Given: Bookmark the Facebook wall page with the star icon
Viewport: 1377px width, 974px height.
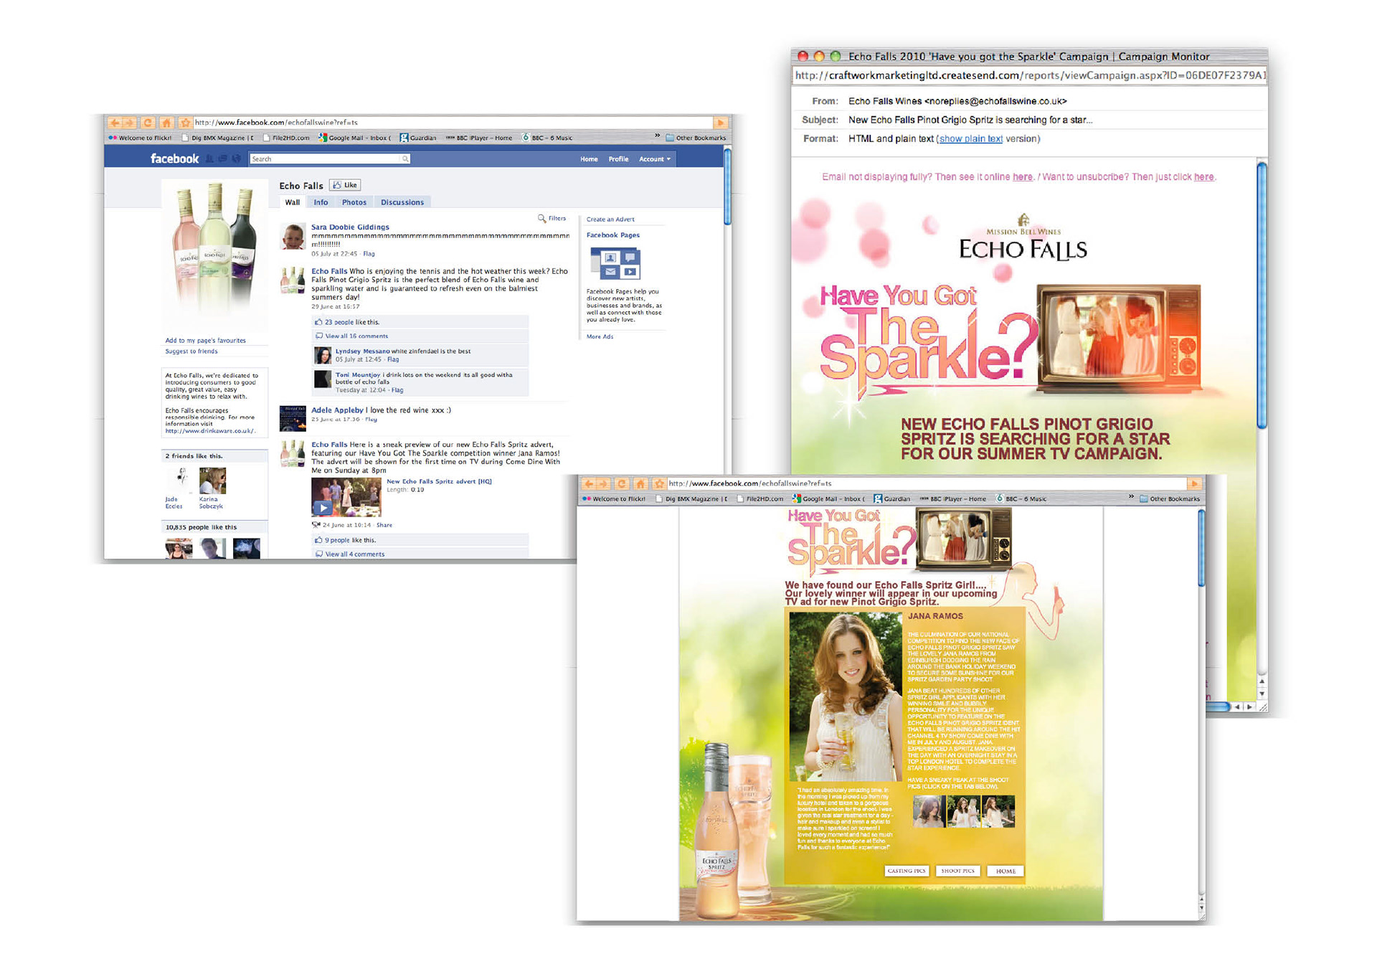Looking at the screenshot, I should click(185, 123).
